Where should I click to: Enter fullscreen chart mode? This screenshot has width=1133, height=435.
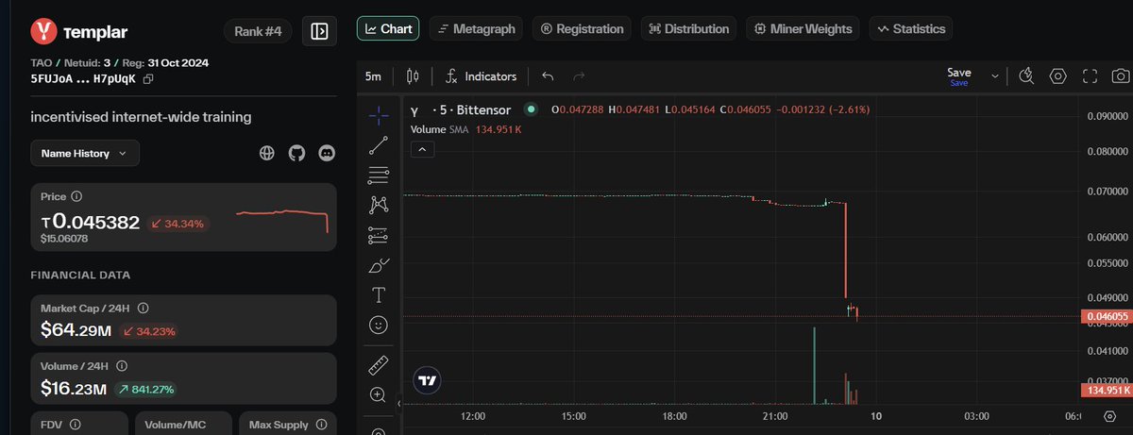(x=1090, y=76)
